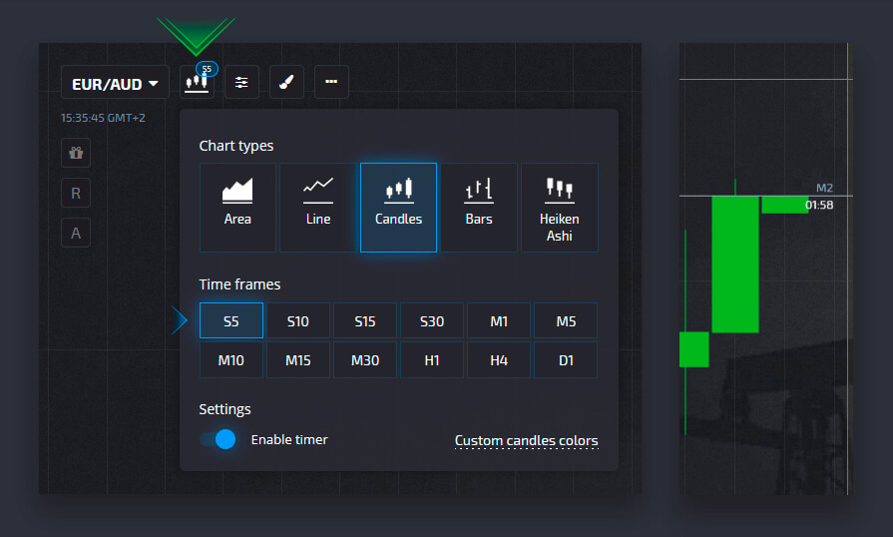Image resolution: width=893 pixels, height=537 pixels.
Task: Choose the M15 time frame
Action: tap(298, 360)
